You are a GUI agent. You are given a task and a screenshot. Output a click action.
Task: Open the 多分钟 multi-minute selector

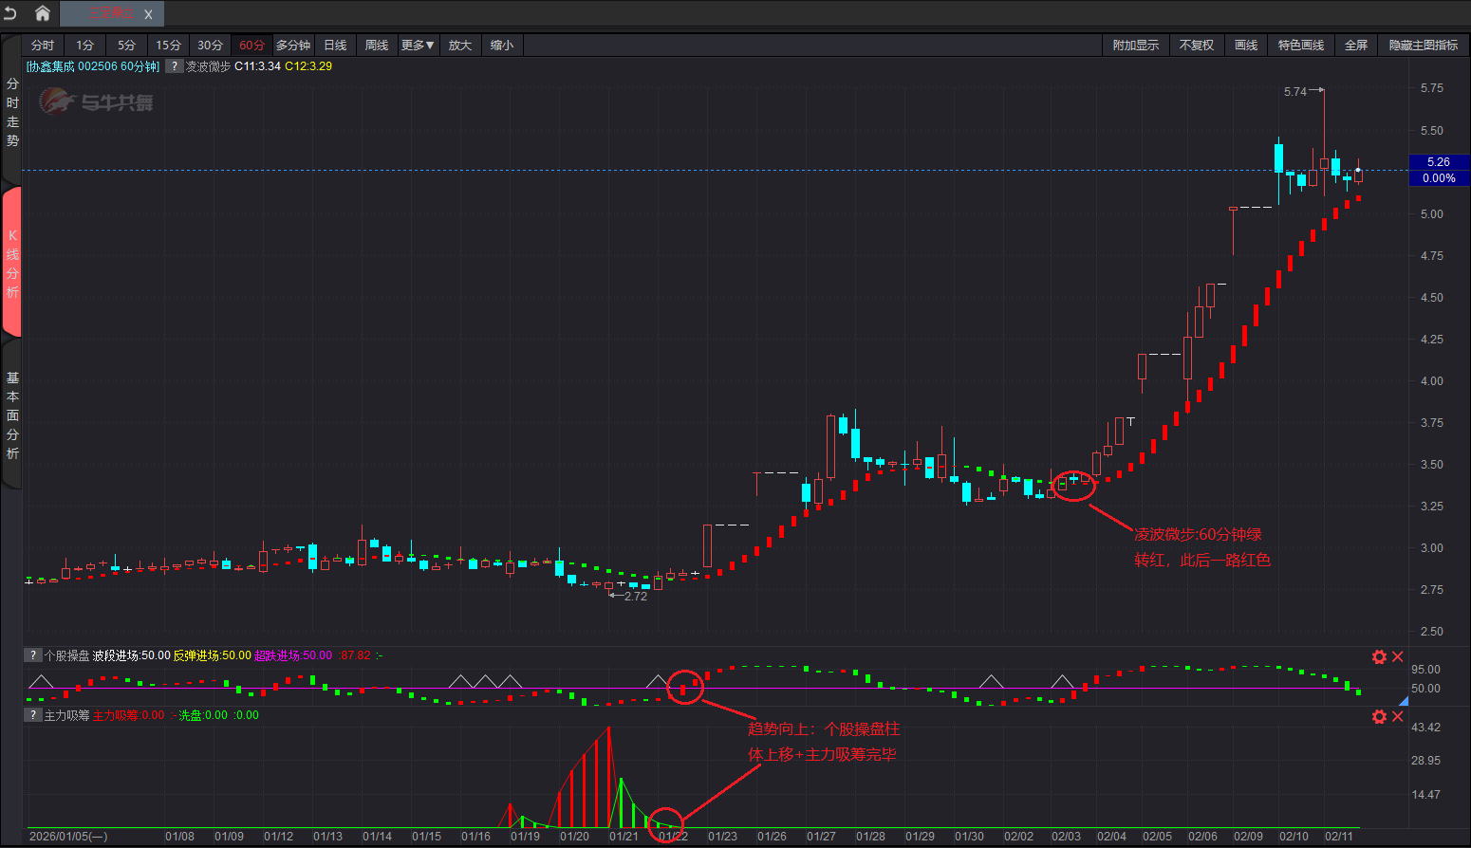click(x=293, y=46)
